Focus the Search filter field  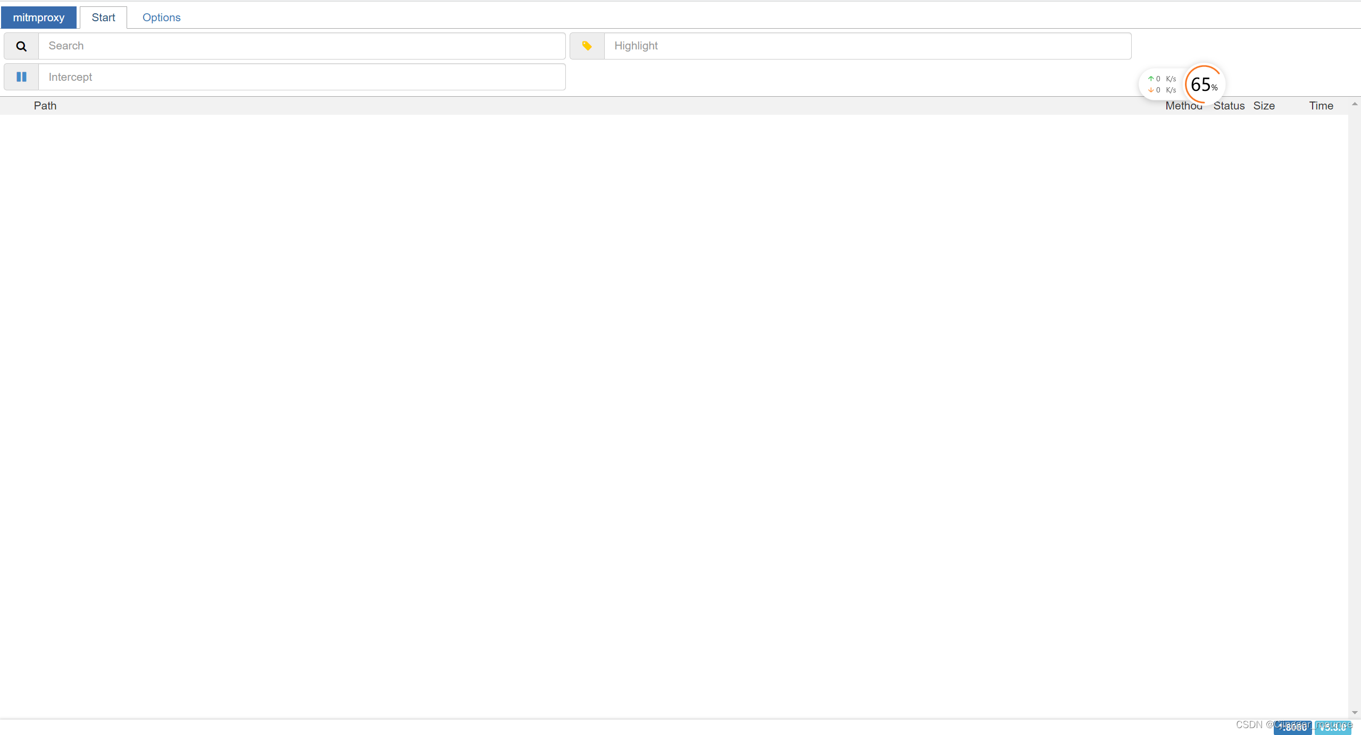(x=302, y=46)
